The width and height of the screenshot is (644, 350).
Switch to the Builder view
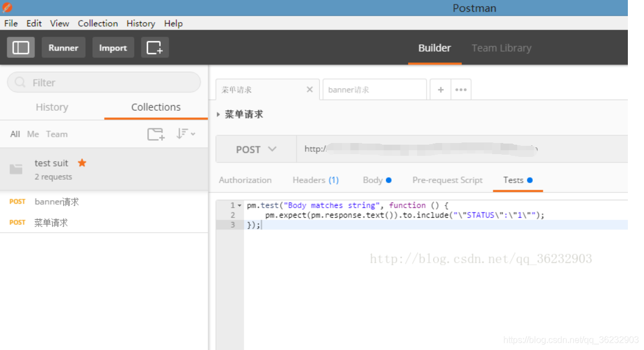coord(434,48)
